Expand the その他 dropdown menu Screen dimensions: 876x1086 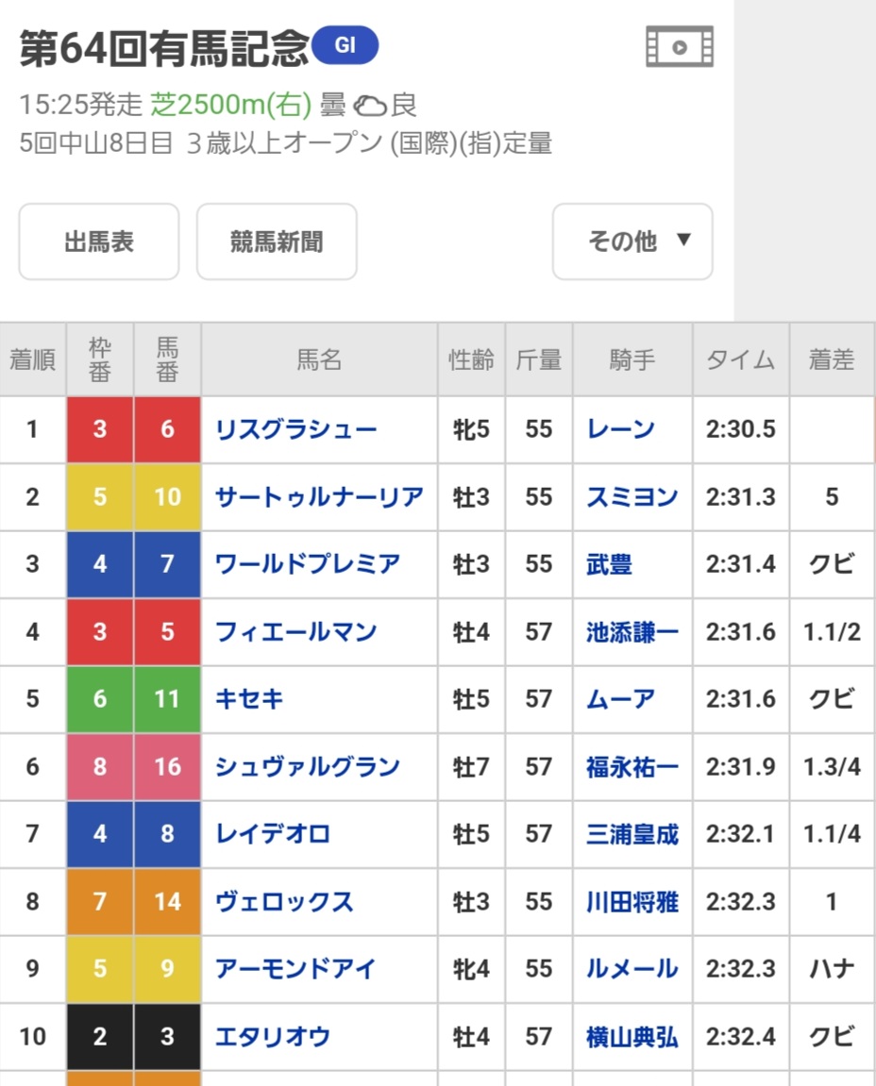(632, 242)
